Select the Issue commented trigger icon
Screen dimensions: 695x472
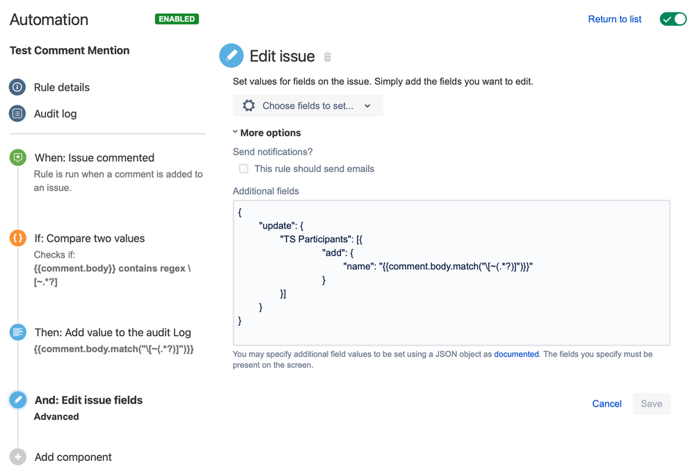pos(17,157)
